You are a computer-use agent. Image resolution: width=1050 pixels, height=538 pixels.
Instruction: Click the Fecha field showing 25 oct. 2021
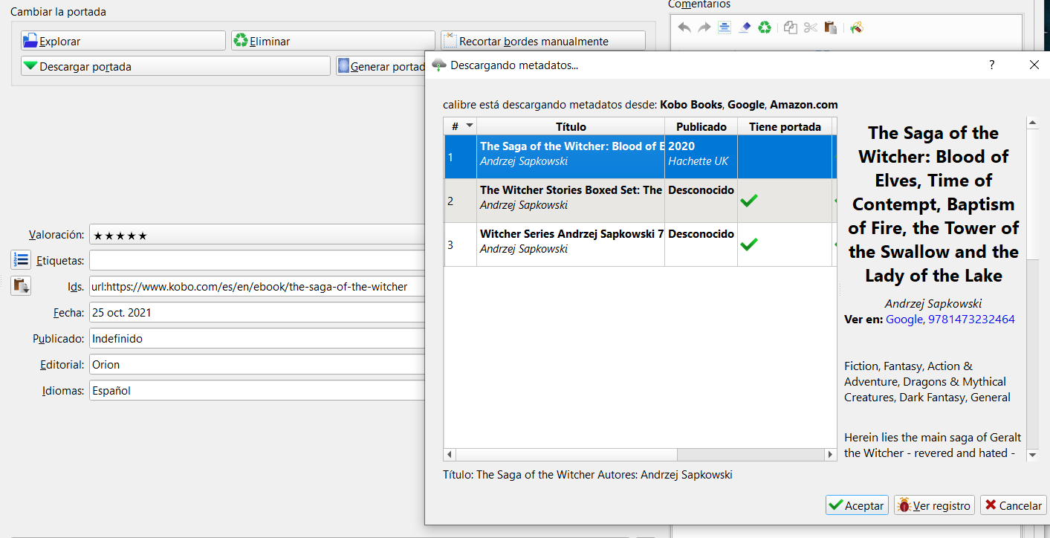(257, 312)
